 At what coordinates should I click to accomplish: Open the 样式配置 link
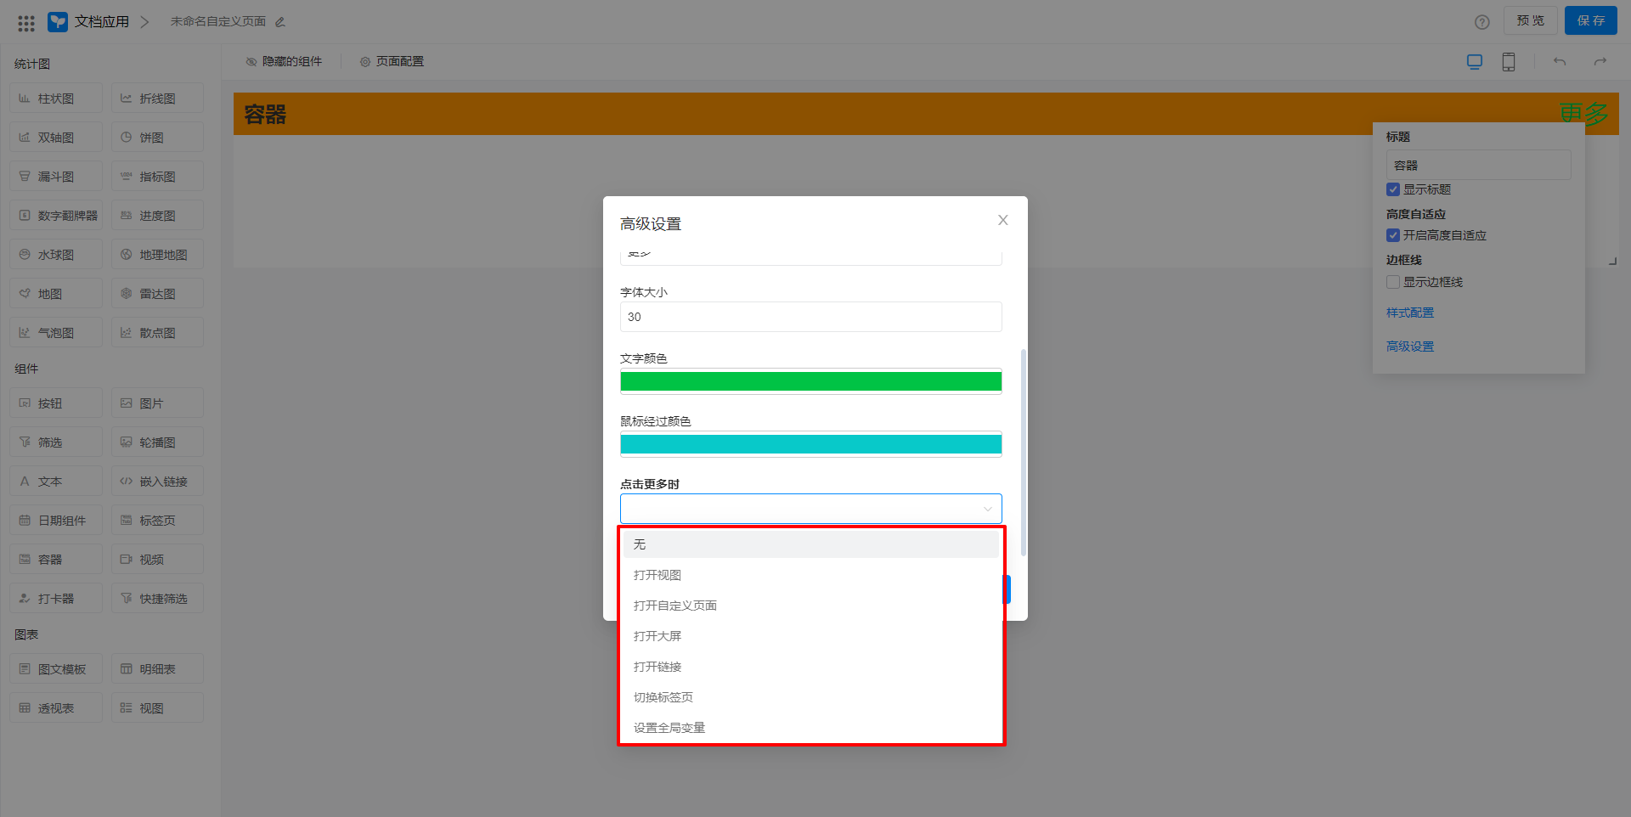(1410, 313)
